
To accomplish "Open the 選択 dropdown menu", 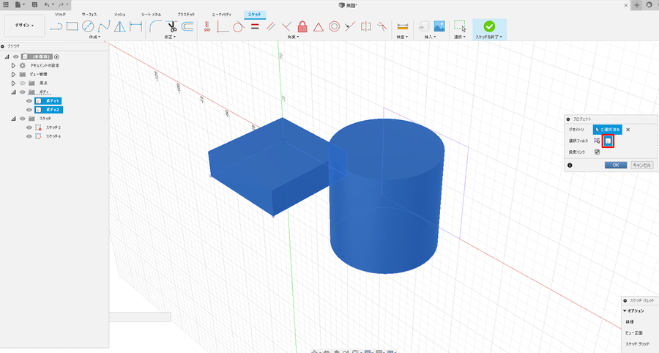I will 460,37.
